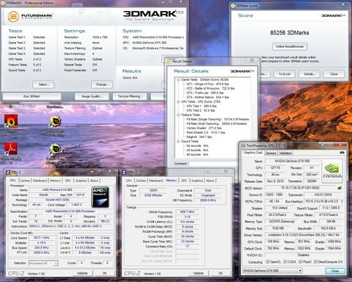Viewport: 352px width, 282px height.
Task: Click the 3DMark Score window title icon
Action: point(232,5)
